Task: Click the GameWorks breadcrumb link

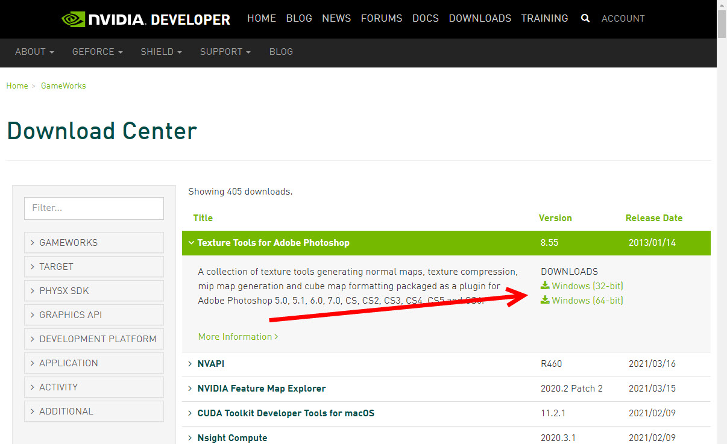Action: click(63, 86)
